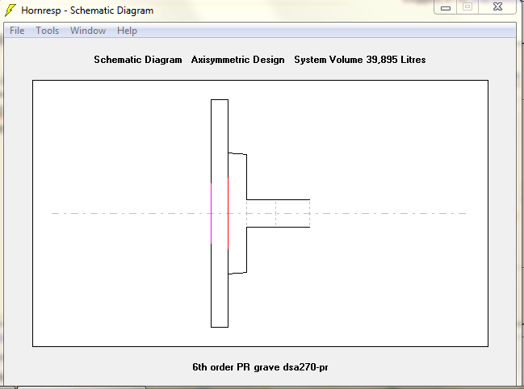
Task: Click the Hornresp lightning bolt title icon
Action: pos(10,10)
